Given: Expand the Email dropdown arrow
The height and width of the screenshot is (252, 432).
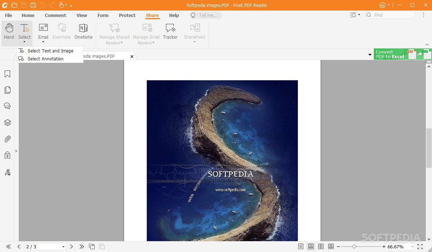Looking at the screenshot, I should point(43,42).
